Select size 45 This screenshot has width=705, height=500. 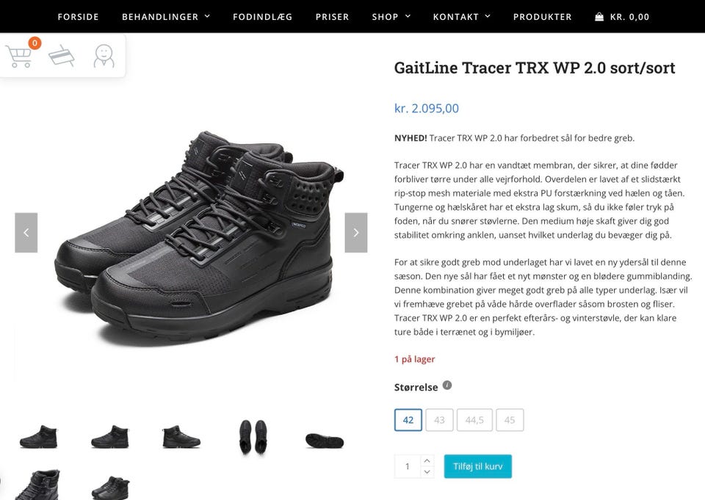coord(510,420)
